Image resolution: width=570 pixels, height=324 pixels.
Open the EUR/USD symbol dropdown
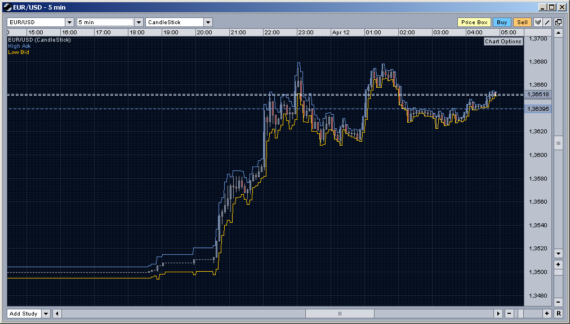pos(70,22)
